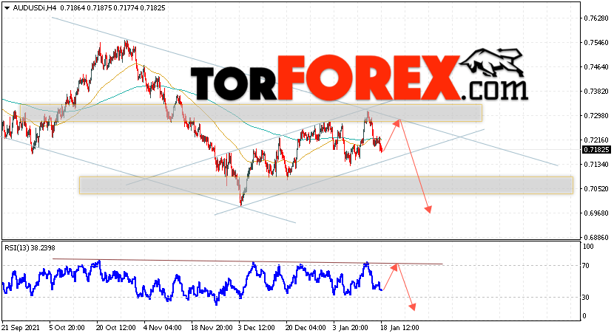Select the RSI(13) 38.2398 indicator label

(x=30, y=247)
